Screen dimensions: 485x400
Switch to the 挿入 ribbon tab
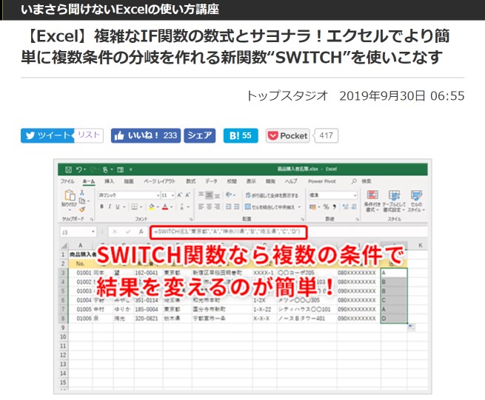point(109,181)
